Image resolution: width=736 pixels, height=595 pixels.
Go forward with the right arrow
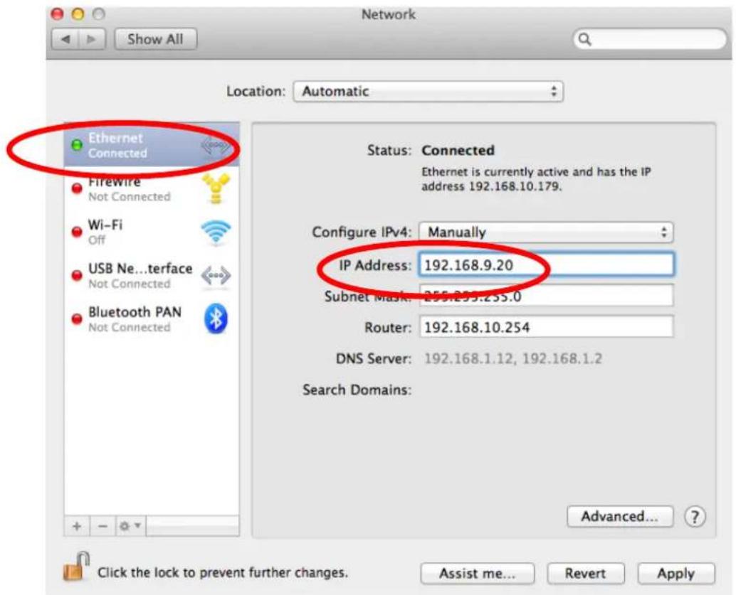92,39
